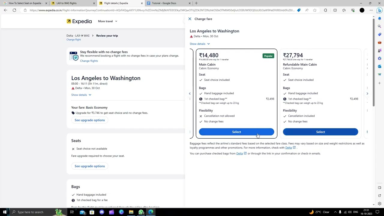Click the address bar URL
Image resolution: width=384 pixels, height=216 pixels.
(162, 10)
